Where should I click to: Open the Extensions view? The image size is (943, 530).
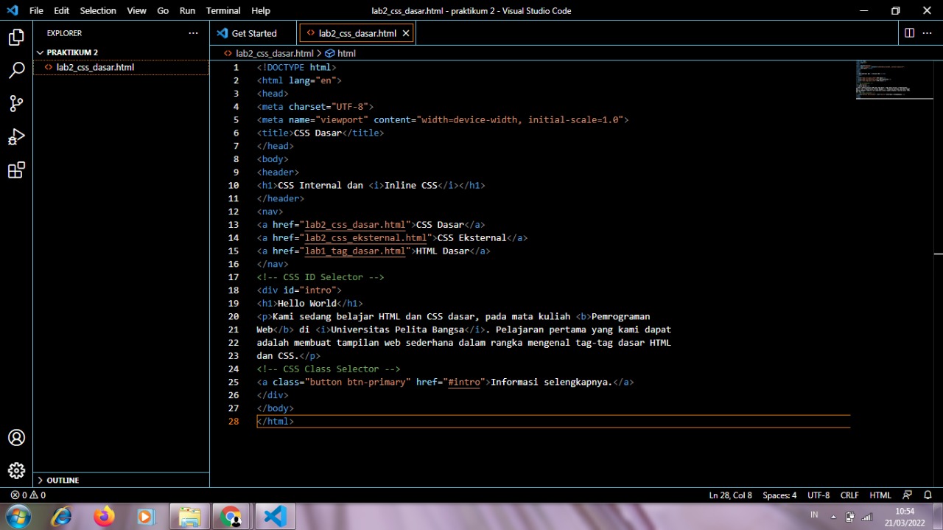pos(16,170)
